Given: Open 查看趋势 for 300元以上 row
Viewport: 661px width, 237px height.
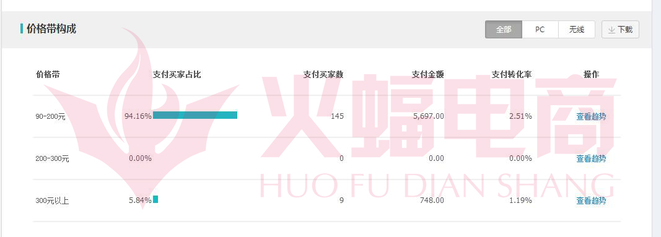Looking at the screenshot, I should click(x=591, y=200).
